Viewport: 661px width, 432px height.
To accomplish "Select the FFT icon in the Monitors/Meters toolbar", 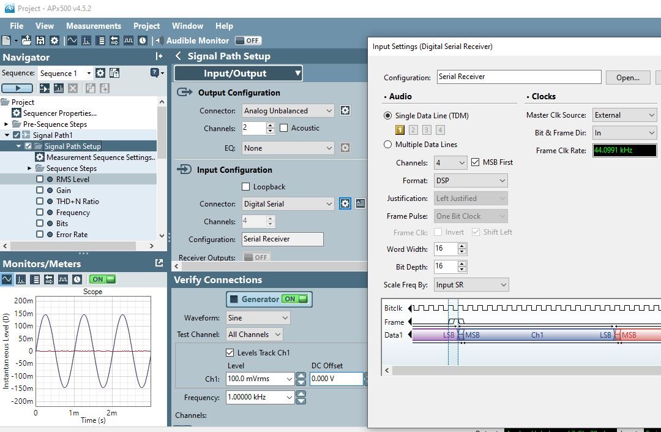I will (x=21, y=279).
